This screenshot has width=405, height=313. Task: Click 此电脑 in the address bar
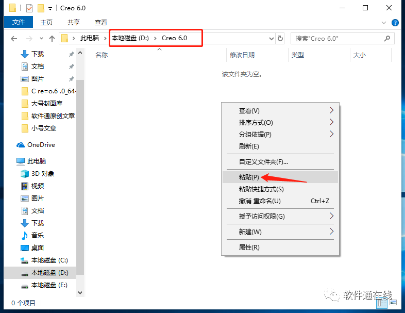click(89, 38)
